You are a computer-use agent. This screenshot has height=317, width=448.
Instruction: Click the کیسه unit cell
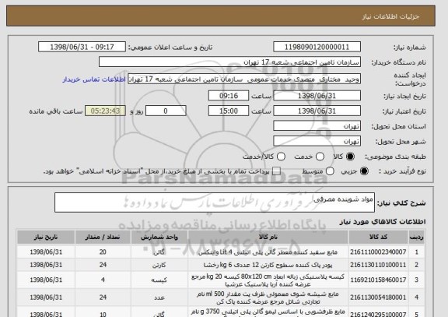(159, 280)
